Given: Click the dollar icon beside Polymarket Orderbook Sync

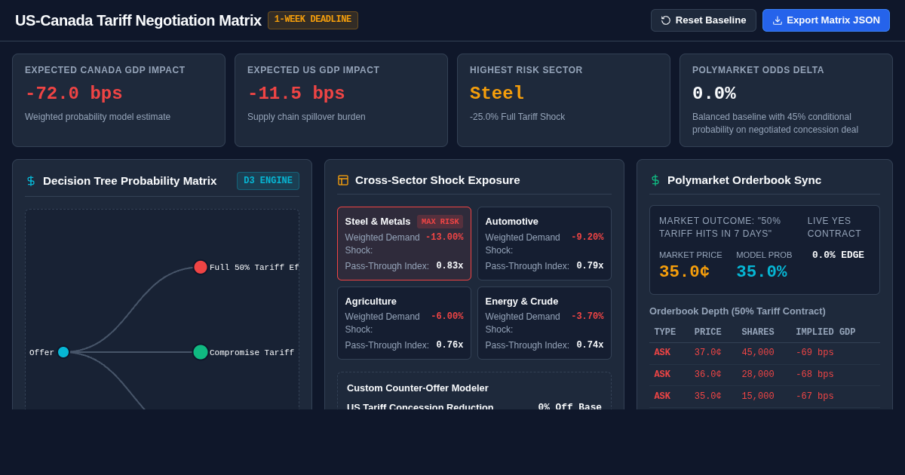Looking at the screenshot, I should point(655,180).
